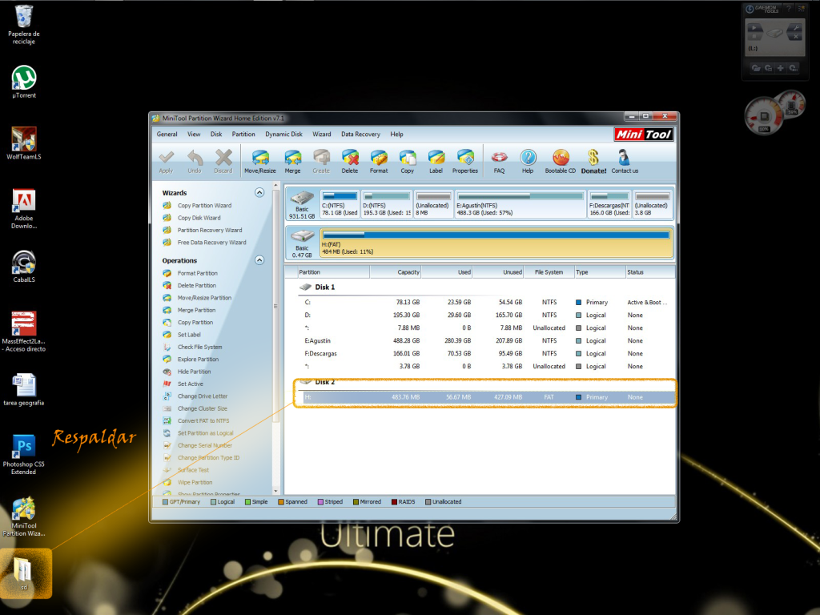Click the Apply checkmark toolbar icon
The height and width of the screenshot is (615, 820).
tap(167, 160)
